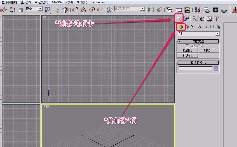Viewport: 237px width, 147px height.
Task: Toggle 3D Snaps magnet icon
Action: coord(75,10)
